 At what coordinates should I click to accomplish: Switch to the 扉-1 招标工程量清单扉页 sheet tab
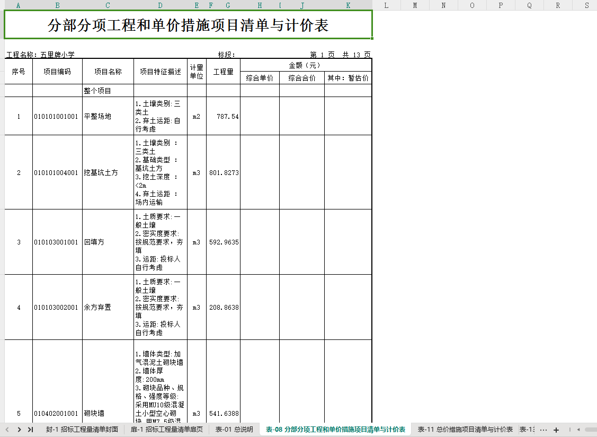click(x=167, y=430)
